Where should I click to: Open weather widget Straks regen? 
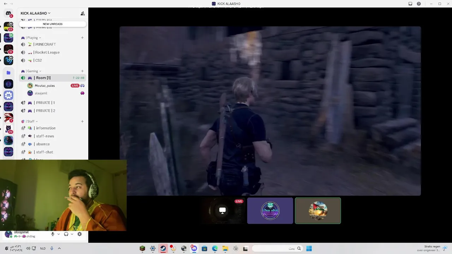point(432,248)
